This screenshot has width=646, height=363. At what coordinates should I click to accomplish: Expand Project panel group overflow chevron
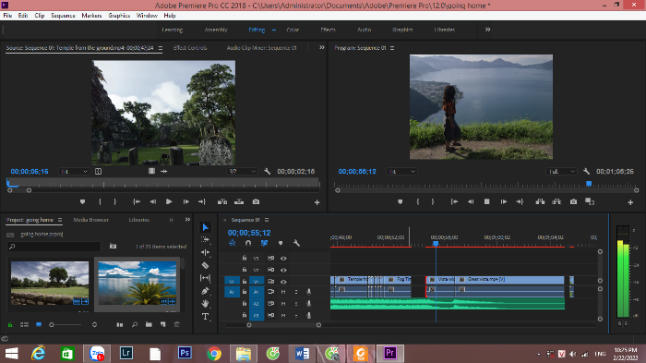[187, 220]
